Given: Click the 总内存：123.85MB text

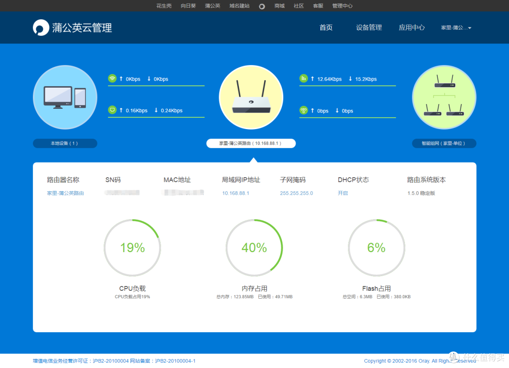Looking at the screenshot, I should [235, 296].
